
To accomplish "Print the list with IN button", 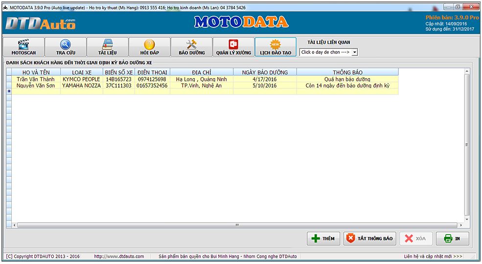I will pyautogui.click(x=453, y=239).
